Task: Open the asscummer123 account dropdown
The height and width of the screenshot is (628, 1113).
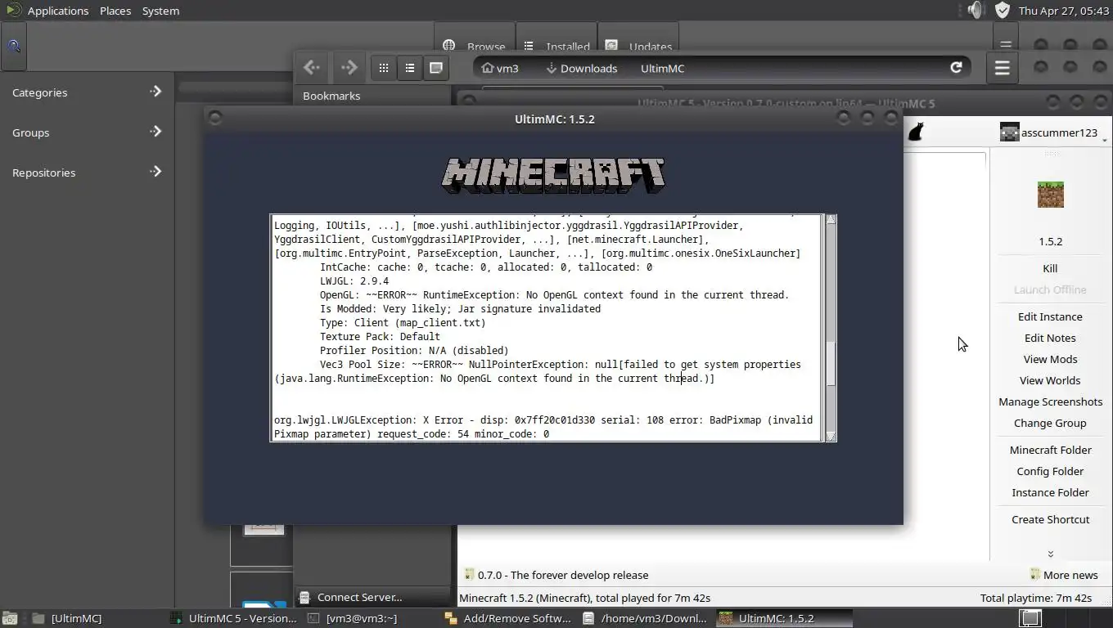Action: [1105, 140]
